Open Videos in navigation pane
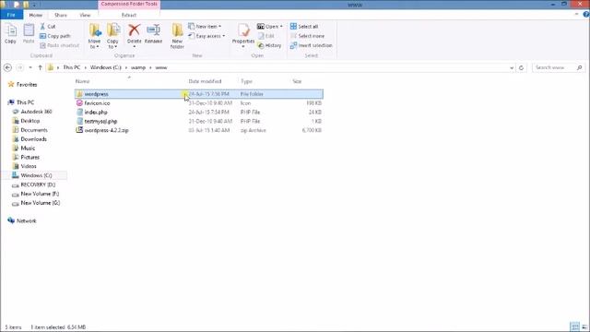Image resolution: width=590 pixels, height=332 pixels. click(25, 166)
